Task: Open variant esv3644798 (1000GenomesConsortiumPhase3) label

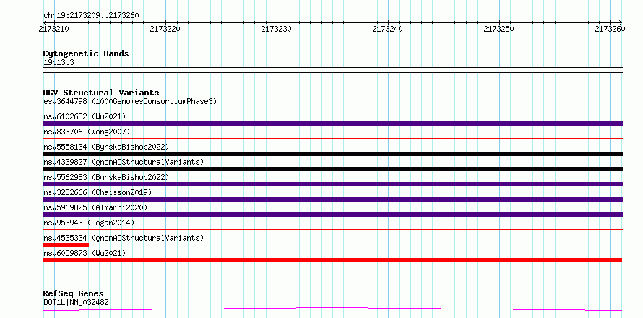Action: [x=130, y=101]
